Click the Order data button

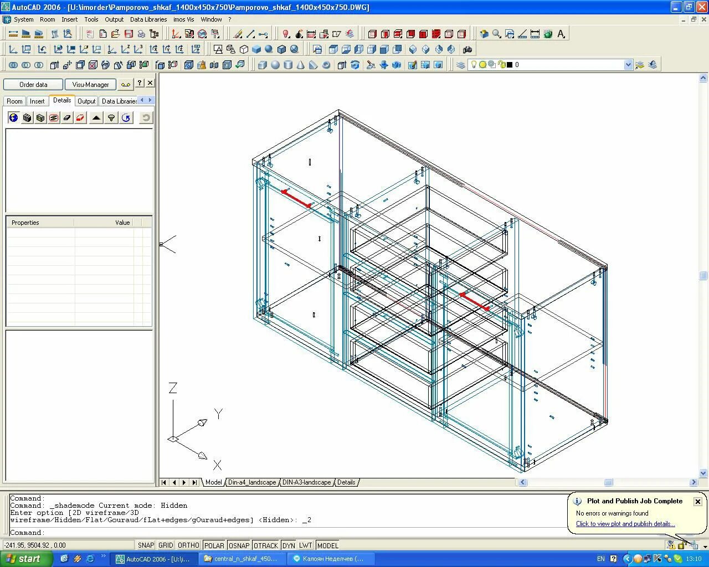click(x=33, y=85)
